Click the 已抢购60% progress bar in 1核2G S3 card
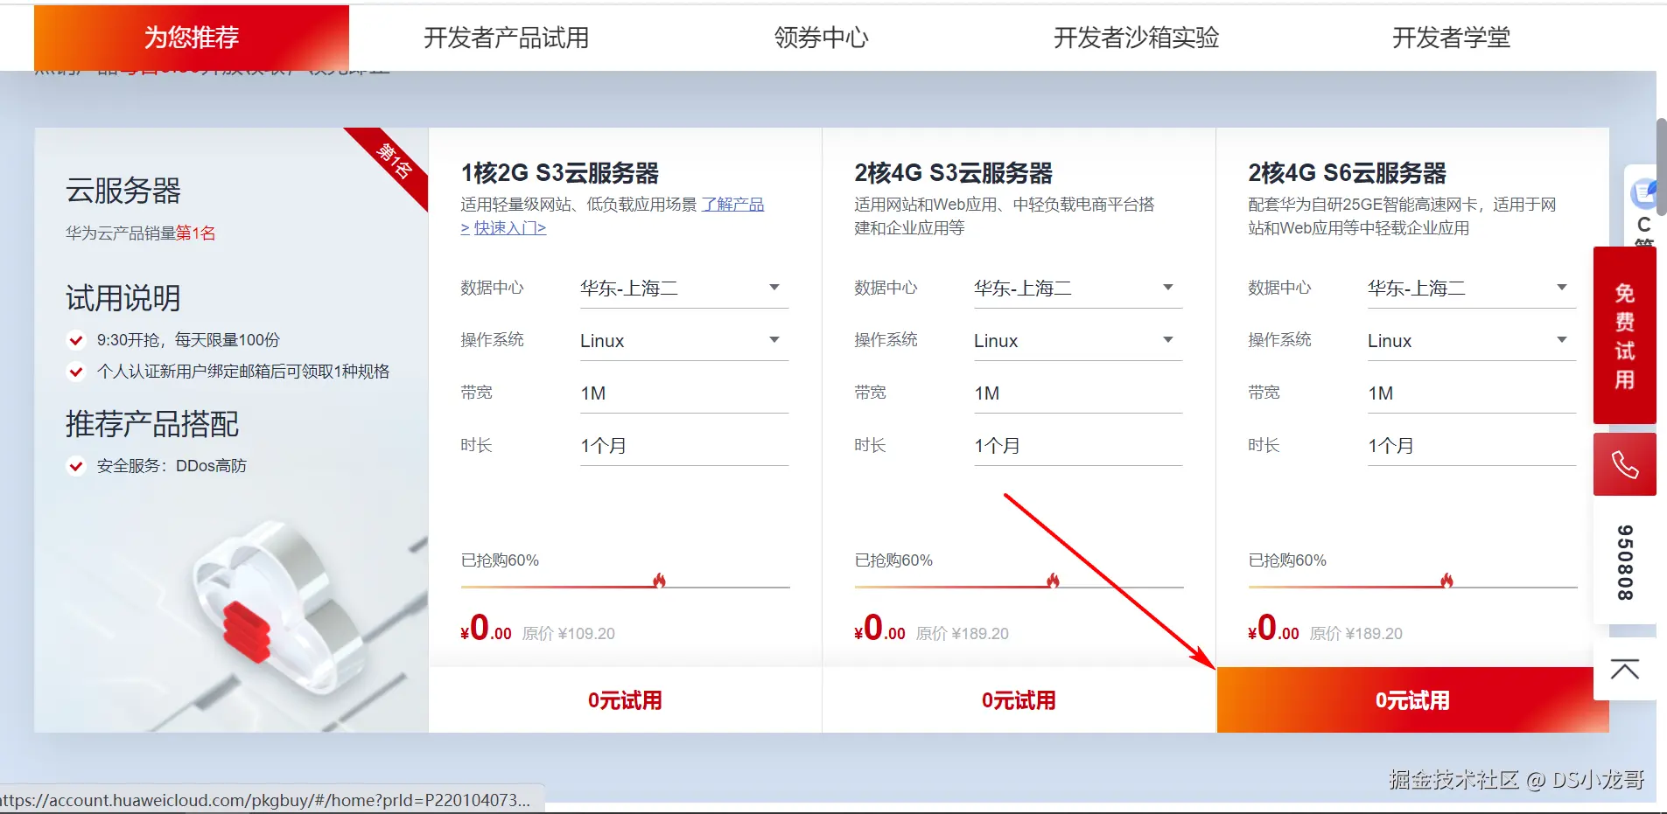The width and height of the screenshot is (1667, 814). [625, 586]
